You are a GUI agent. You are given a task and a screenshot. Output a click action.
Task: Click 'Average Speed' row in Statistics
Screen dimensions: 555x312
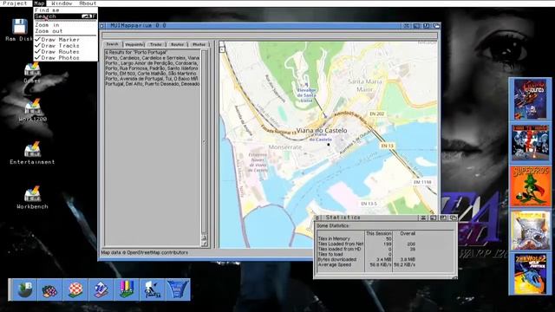pyautogui.click(x=367, y=264)
